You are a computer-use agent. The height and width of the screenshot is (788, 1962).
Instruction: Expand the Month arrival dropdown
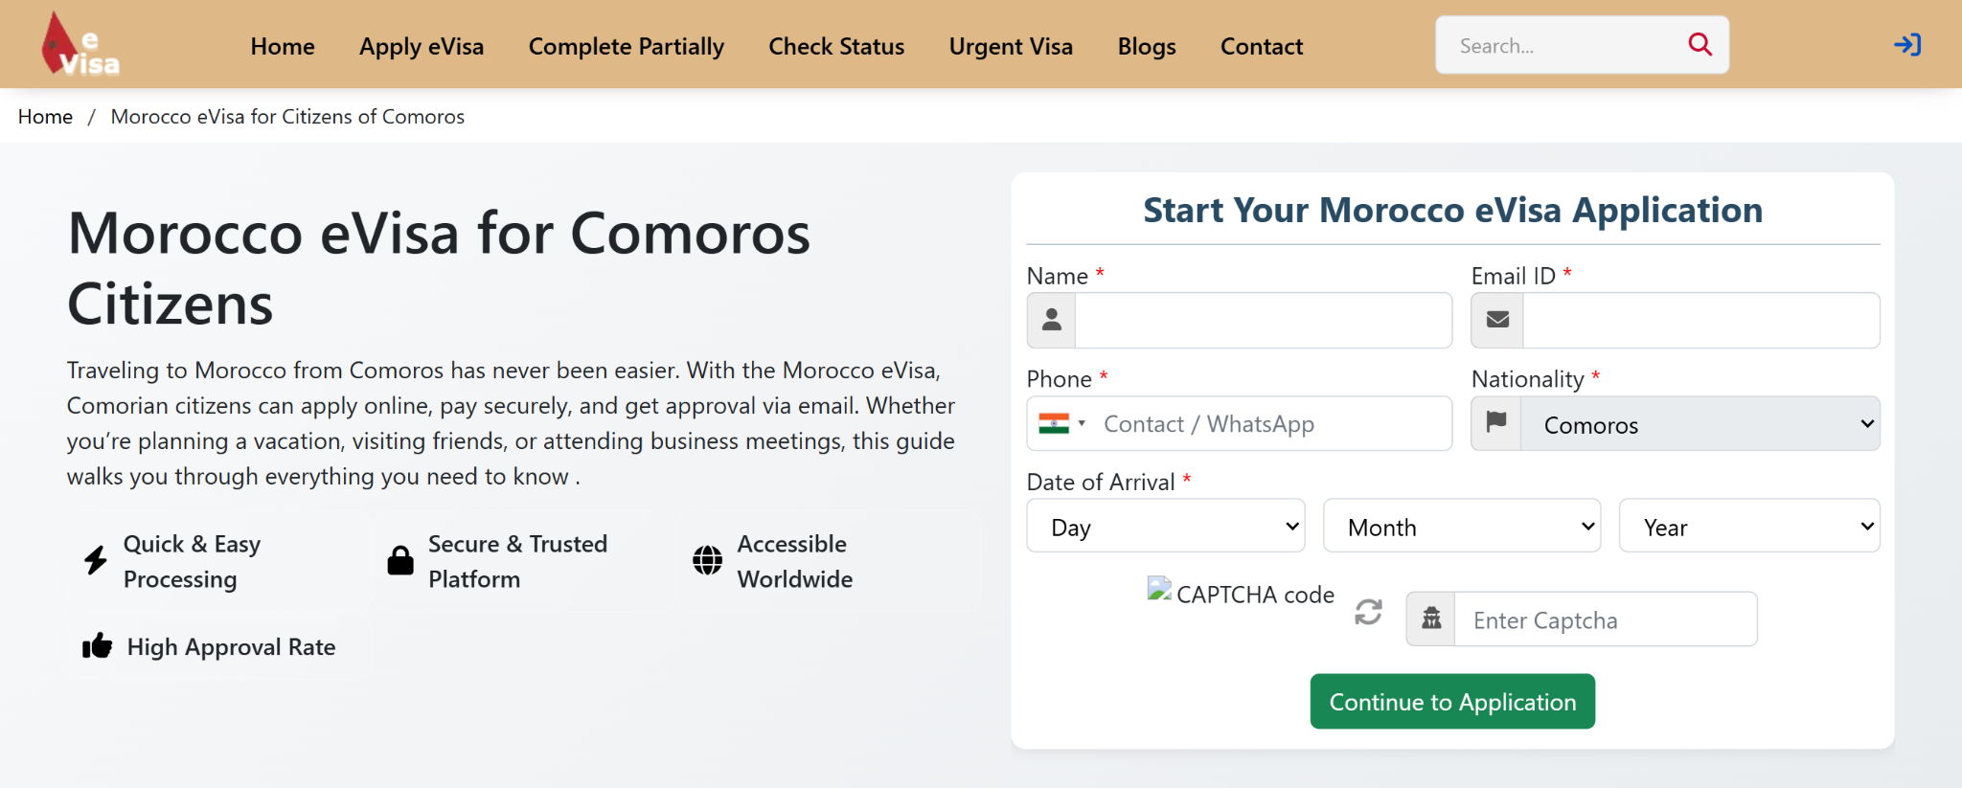tap(1461, 527)
